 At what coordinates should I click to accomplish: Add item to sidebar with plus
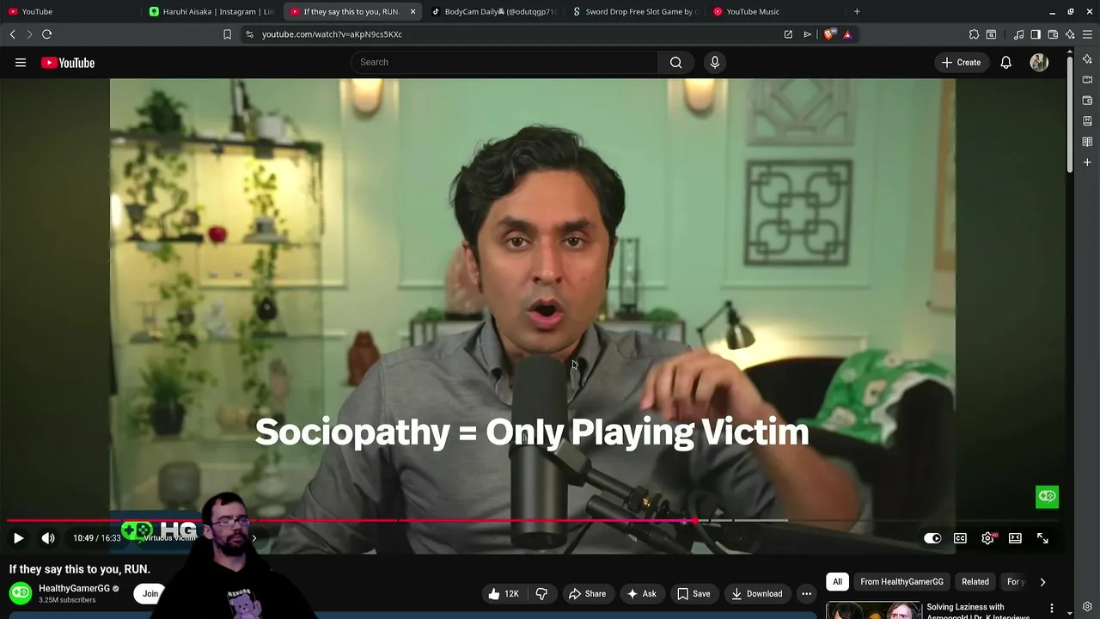[1087, 162]
